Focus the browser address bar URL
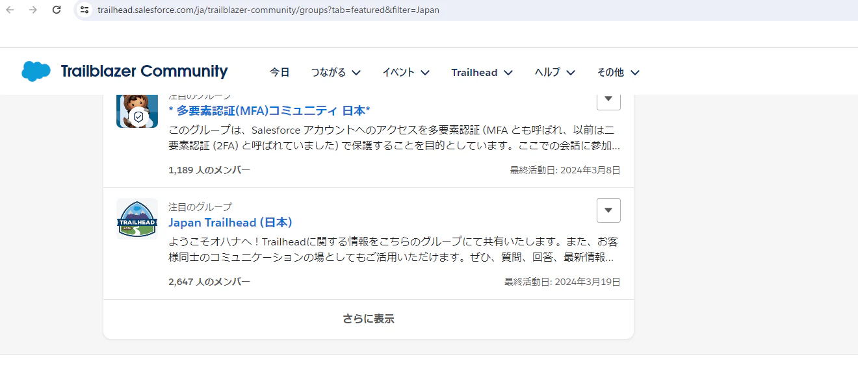858x372 pixels. (x=268, y=10)
